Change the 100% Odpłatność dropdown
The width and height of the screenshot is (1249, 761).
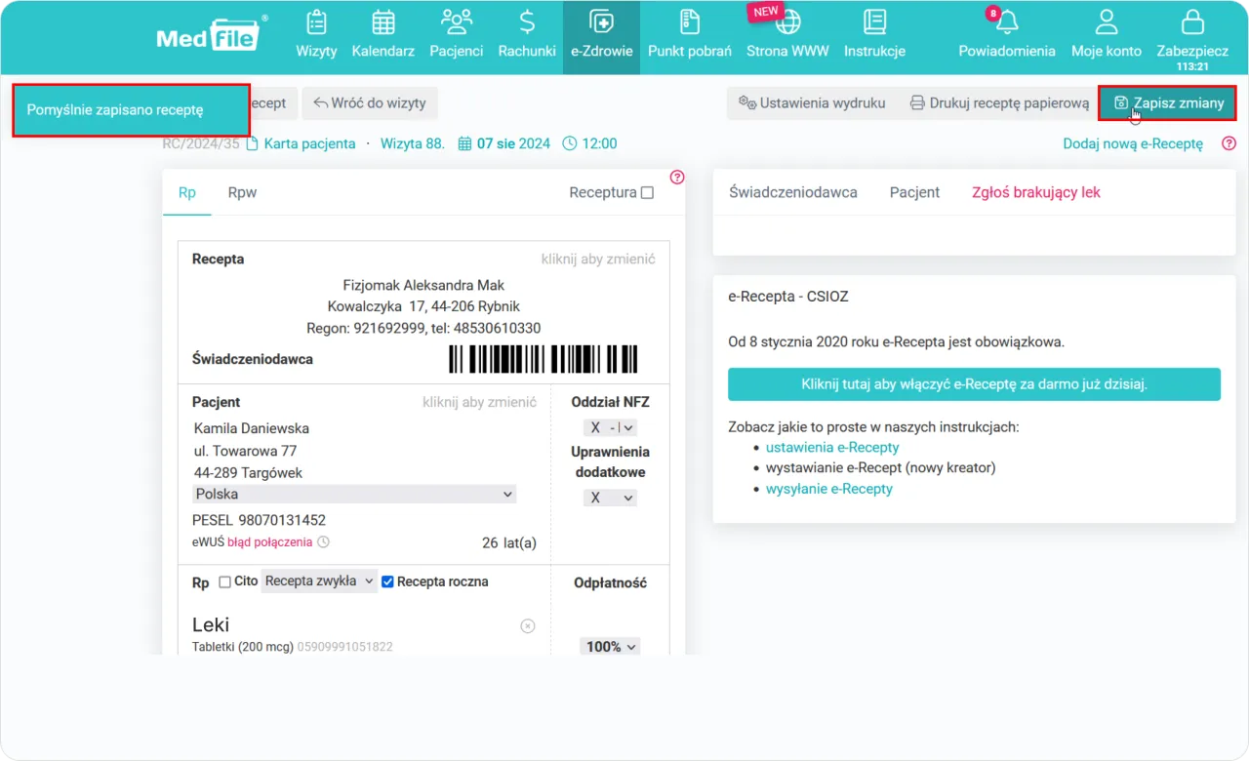click(610, 647)
